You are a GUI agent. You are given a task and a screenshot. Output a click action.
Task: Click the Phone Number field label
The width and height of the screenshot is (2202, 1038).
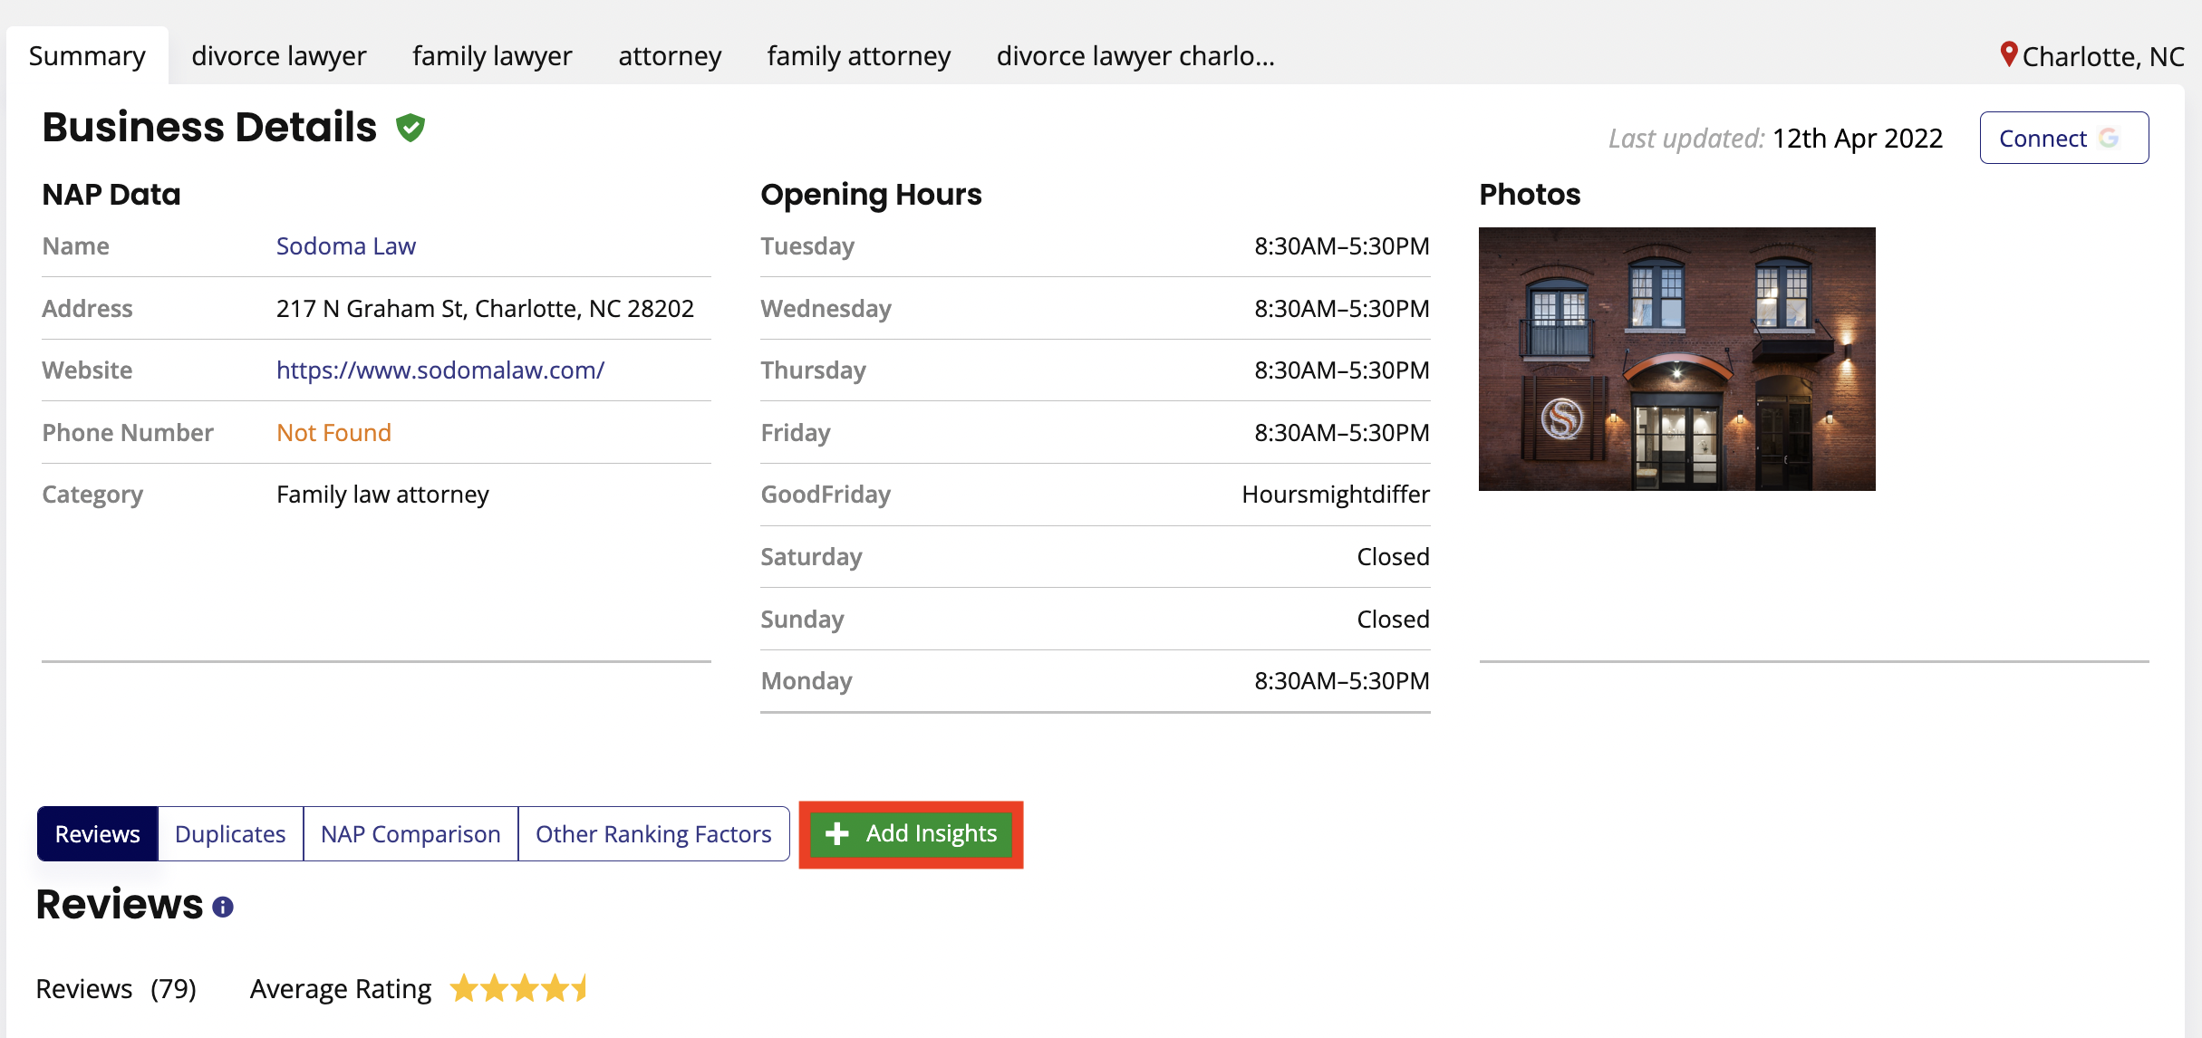(128, 433)
